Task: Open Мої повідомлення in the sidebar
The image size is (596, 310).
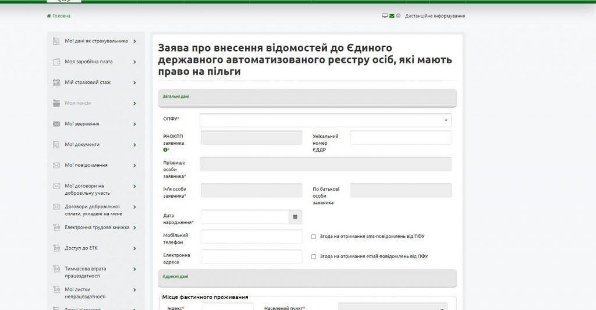Action: [86, 165]
